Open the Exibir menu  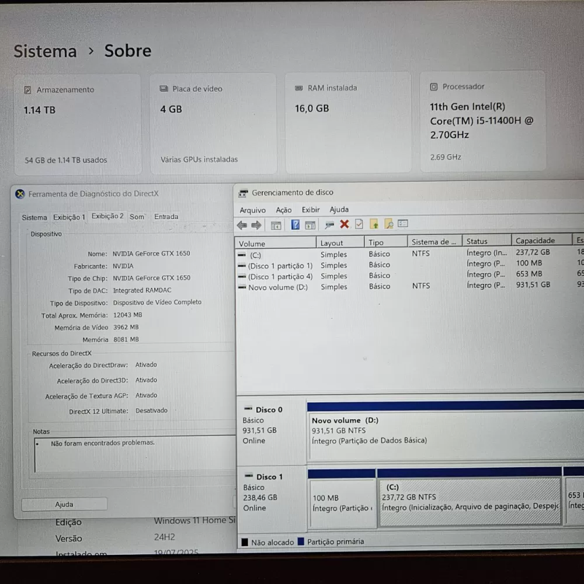(x=311, y=210)
